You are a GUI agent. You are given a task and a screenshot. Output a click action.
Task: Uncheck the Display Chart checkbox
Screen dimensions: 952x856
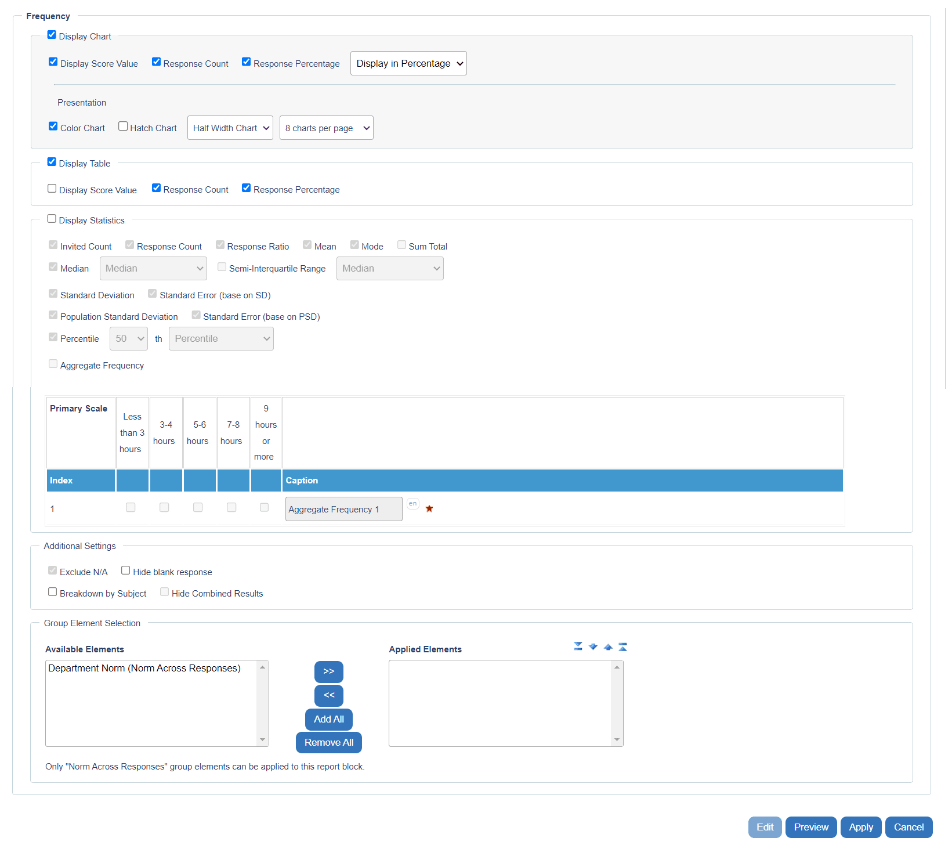click(52, 35)
